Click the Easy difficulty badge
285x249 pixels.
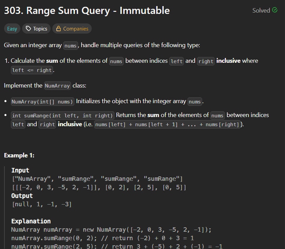click(x=12, y=29)
